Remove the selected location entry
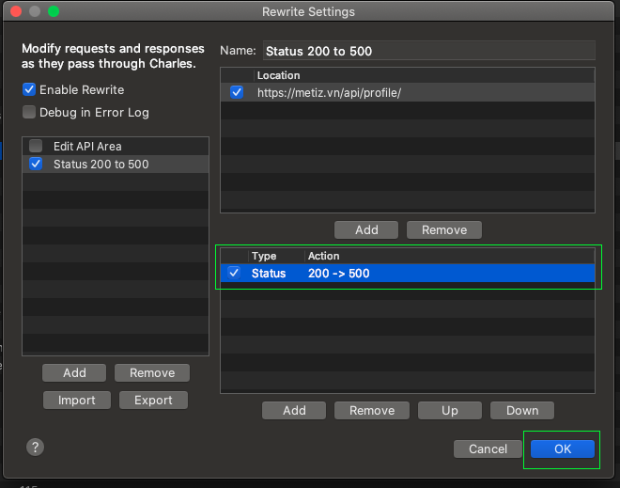Viewport: 620px width, 488px height. point(444,230)
